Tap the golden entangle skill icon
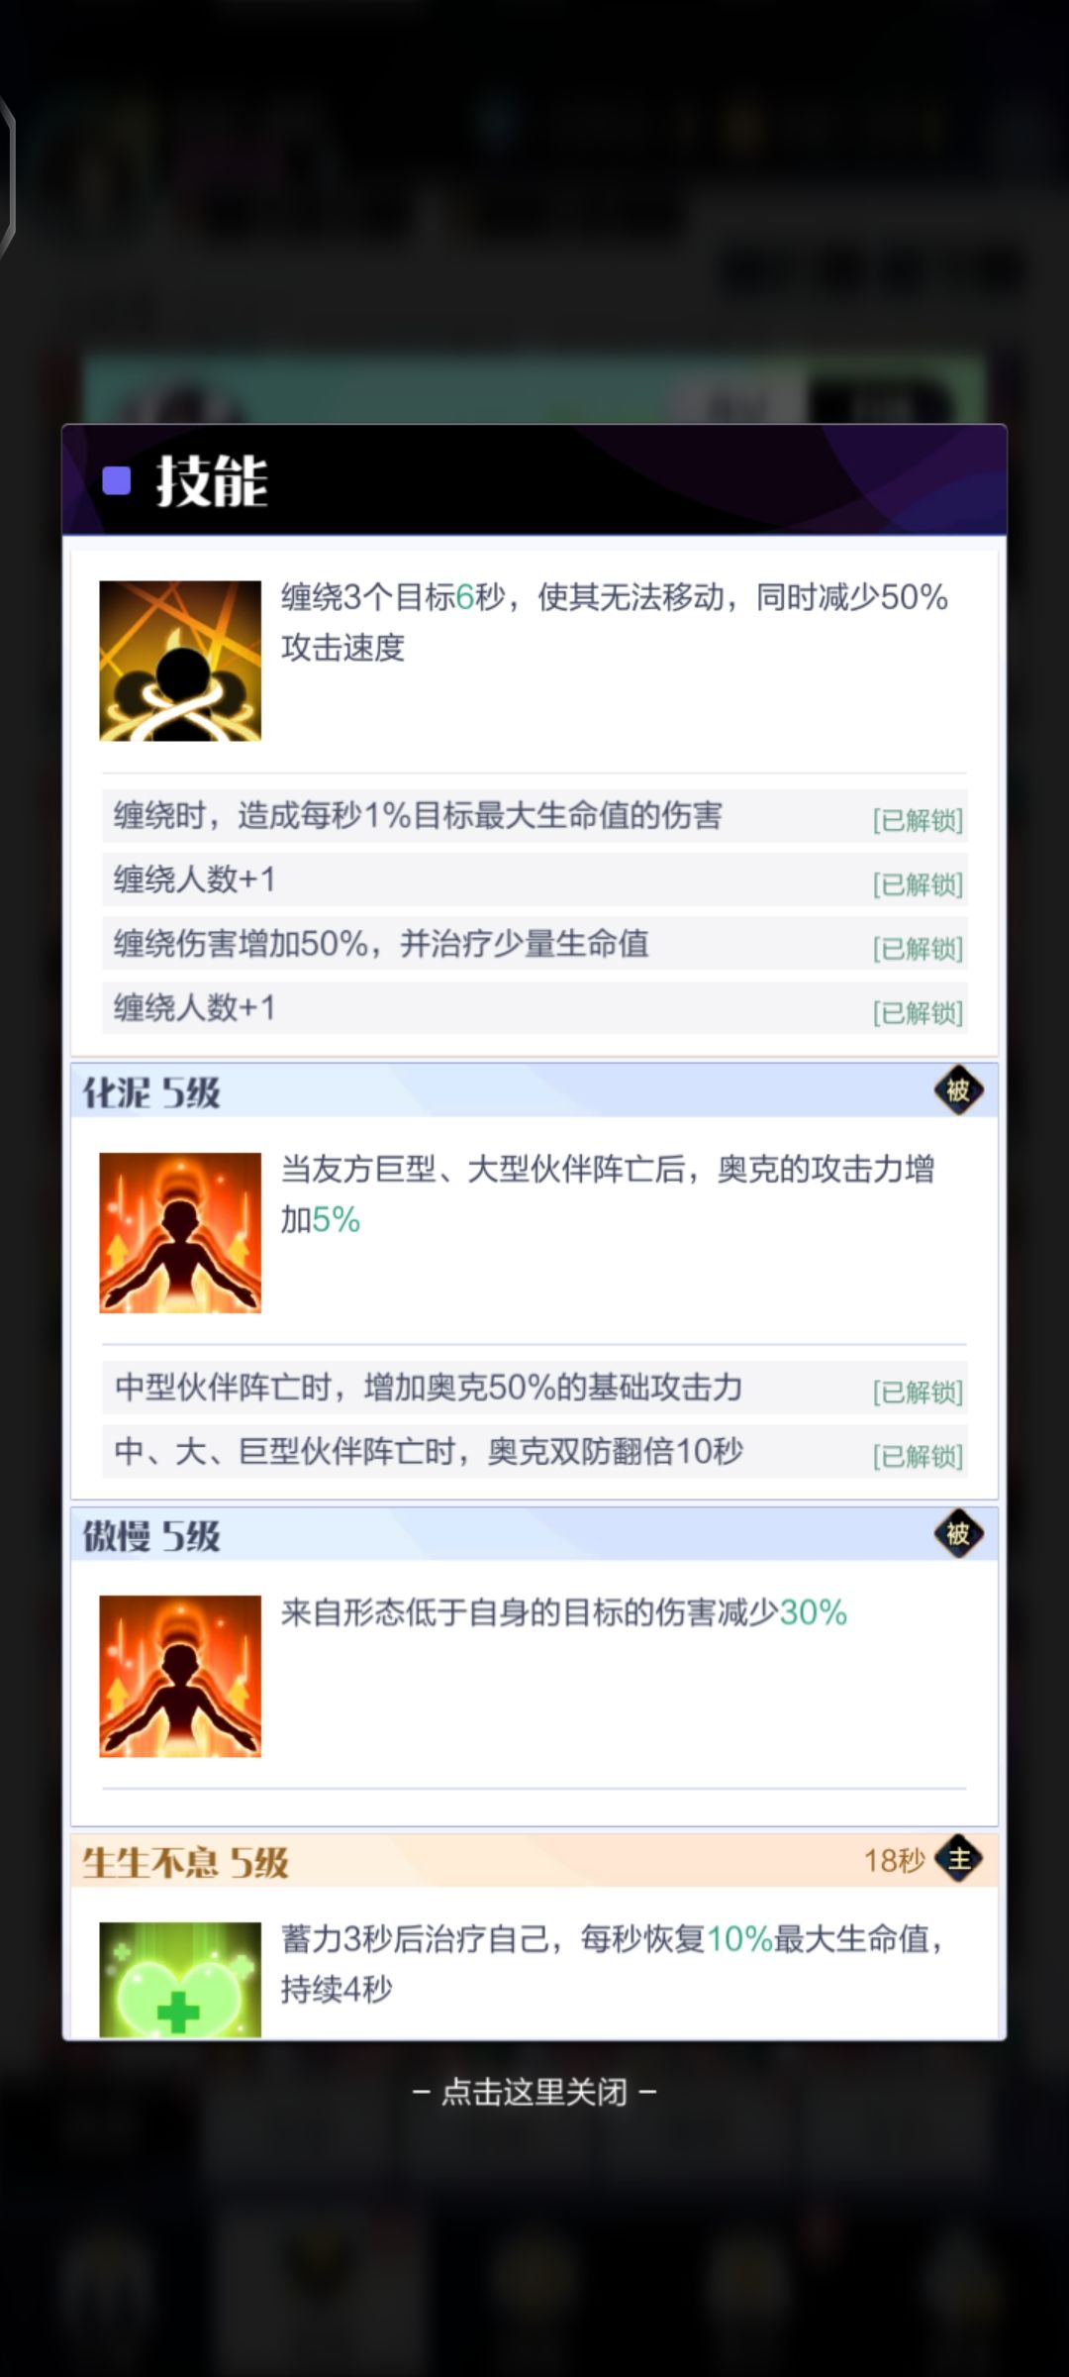Image resolution: width=1069 pixels, height=2377 pixels. (180, 661)
